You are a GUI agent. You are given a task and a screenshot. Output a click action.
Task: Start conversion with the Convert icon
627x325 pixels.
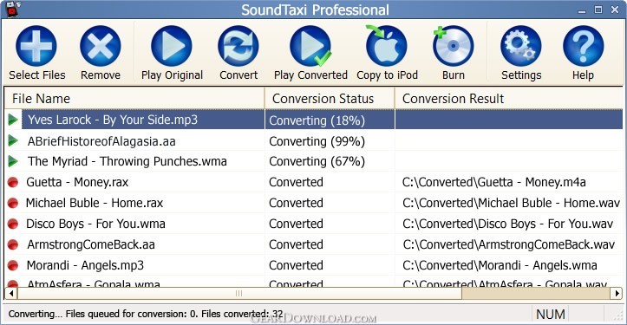click(238, 46)
